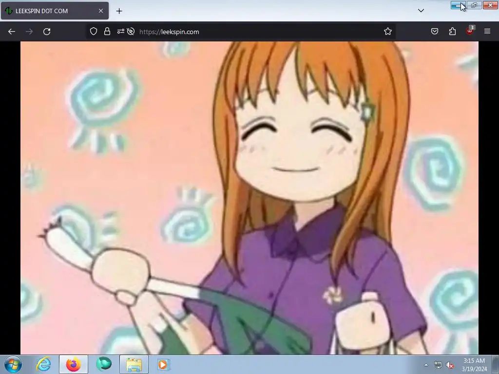
Task: Click the muted volume tray icon
Action: [450, 365]
